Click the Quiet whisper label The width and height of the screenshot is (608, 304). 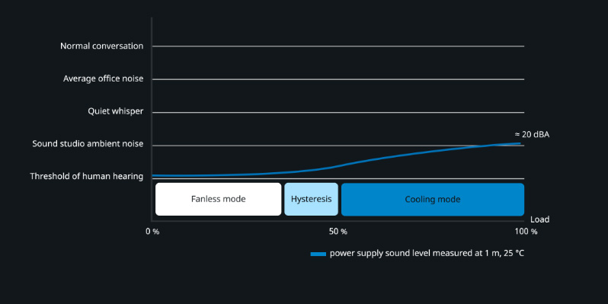coord(116,112)
